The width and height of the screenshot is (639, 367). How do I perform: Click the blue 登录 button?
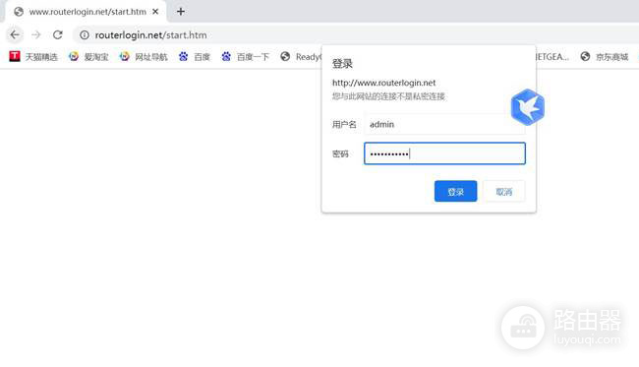(x=455, y=191)
